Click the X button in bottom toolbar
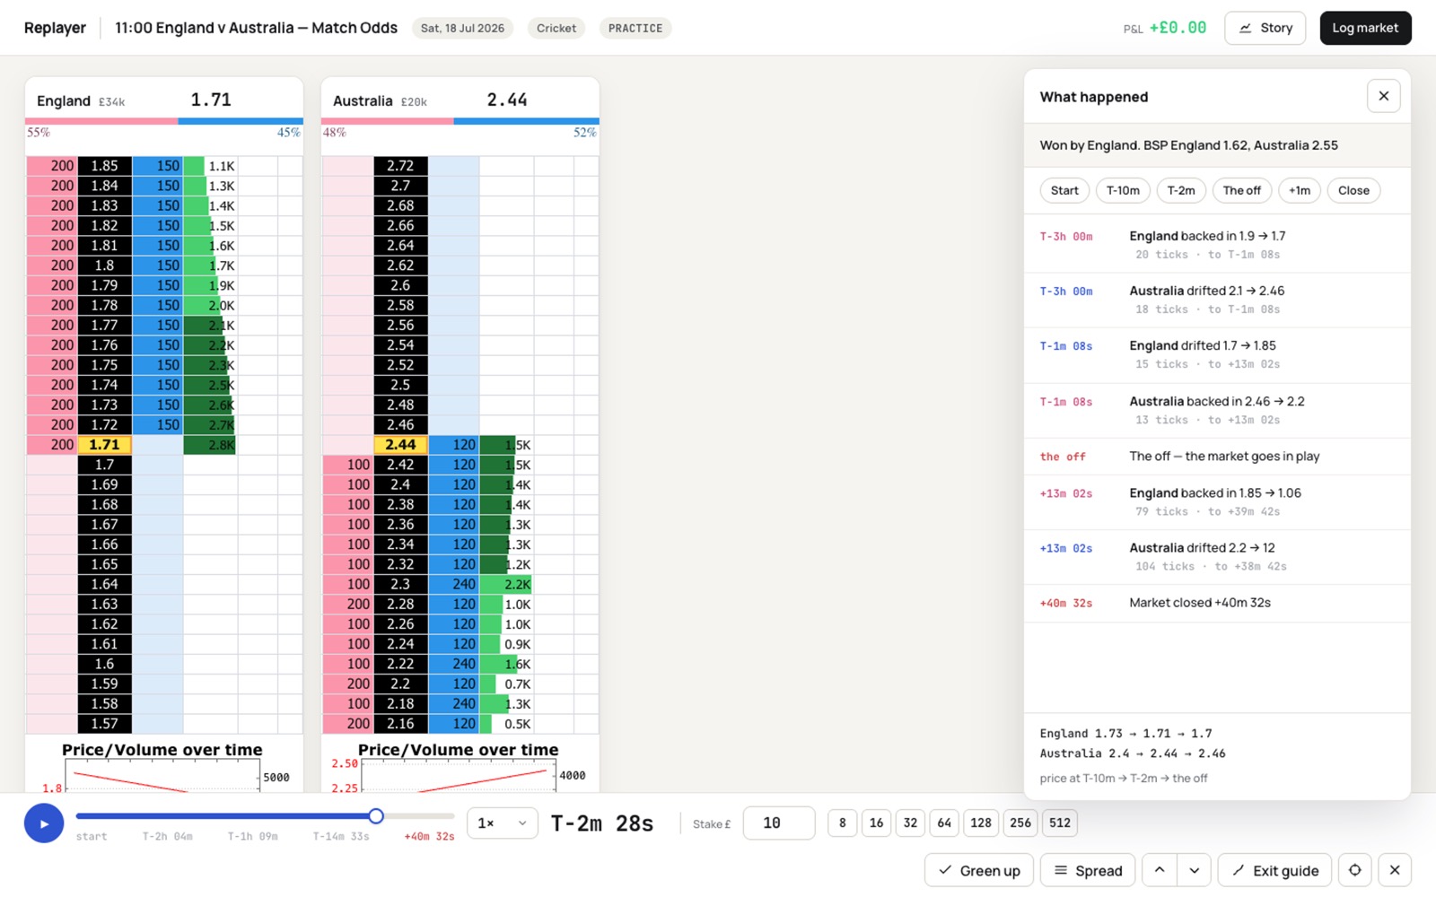Viewport: 1436px width, 897px height. pos(1395,870)
